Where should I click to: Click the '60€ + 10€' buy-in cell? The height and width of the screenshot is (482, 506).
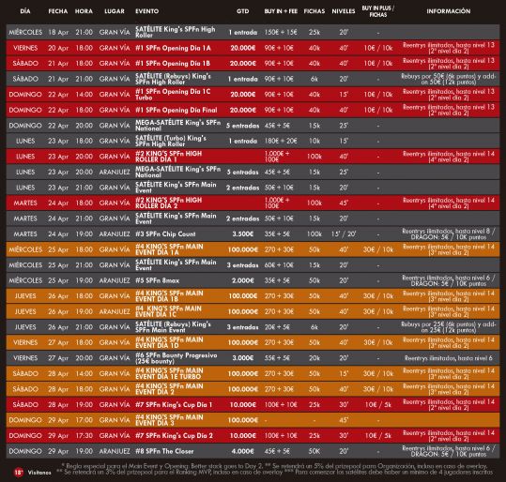pyautogui.click(x=279, y=265)
